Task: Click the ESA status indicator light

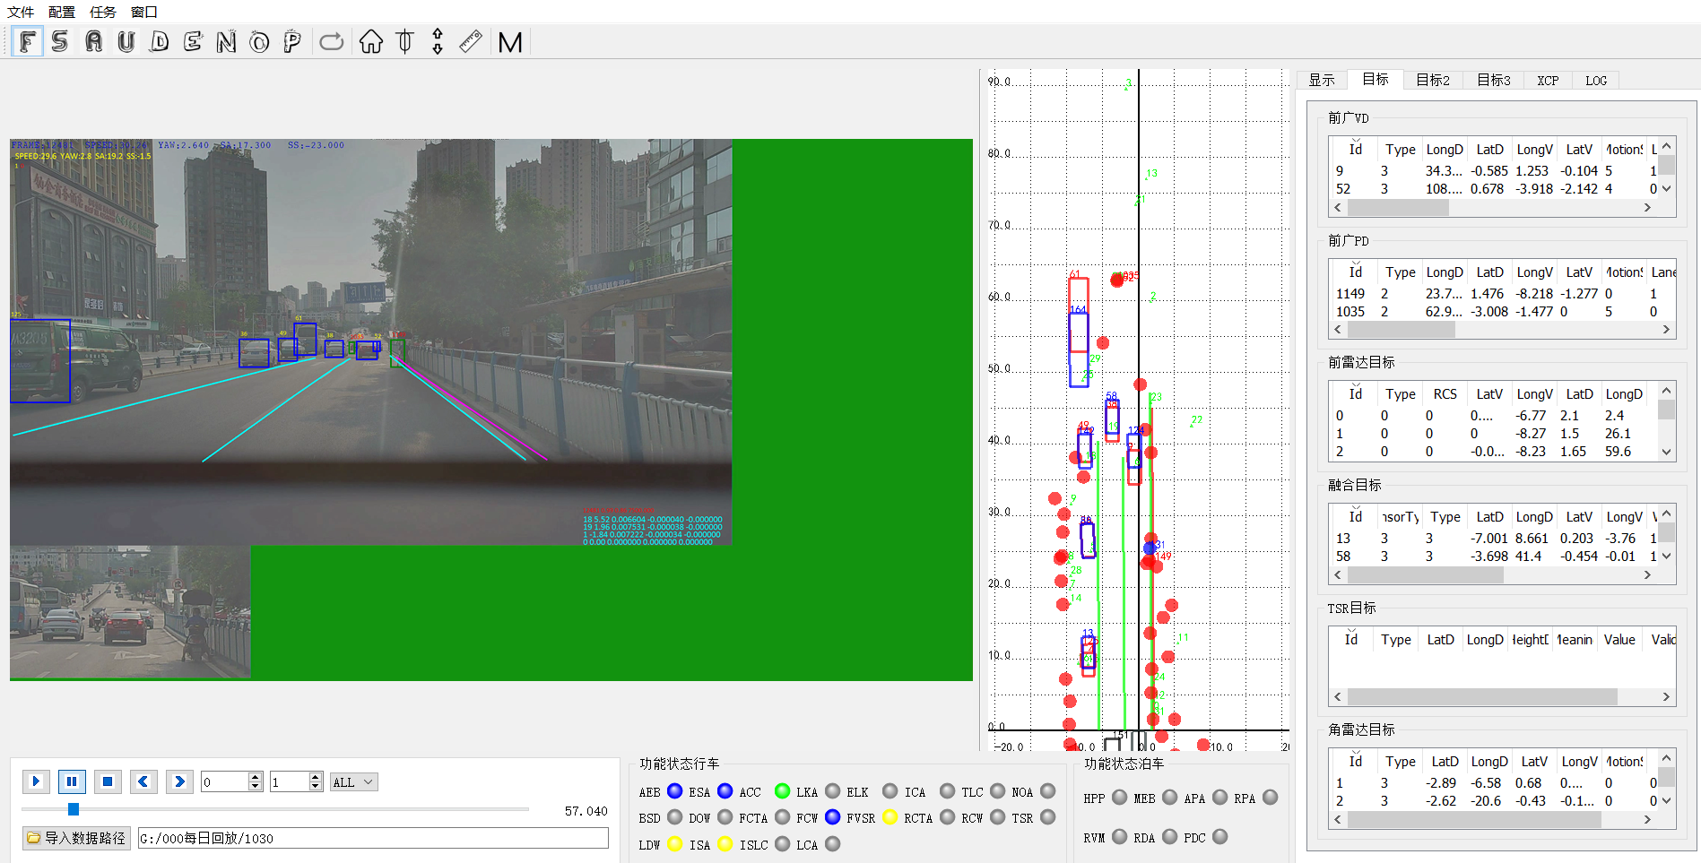Action: tap(725, 791)
